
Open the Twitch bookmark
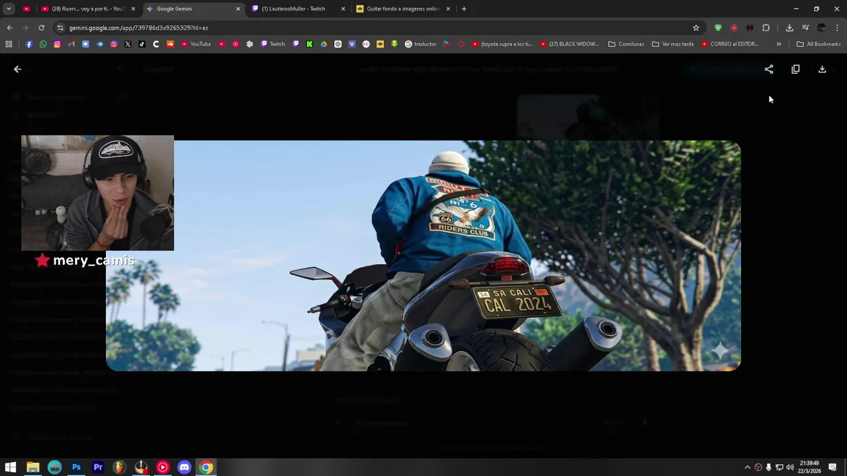point(273,44)
